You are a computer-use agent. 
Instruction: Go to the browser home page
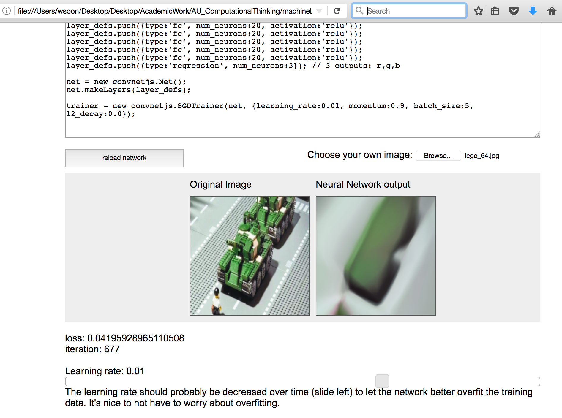click(x=552, y=11)
